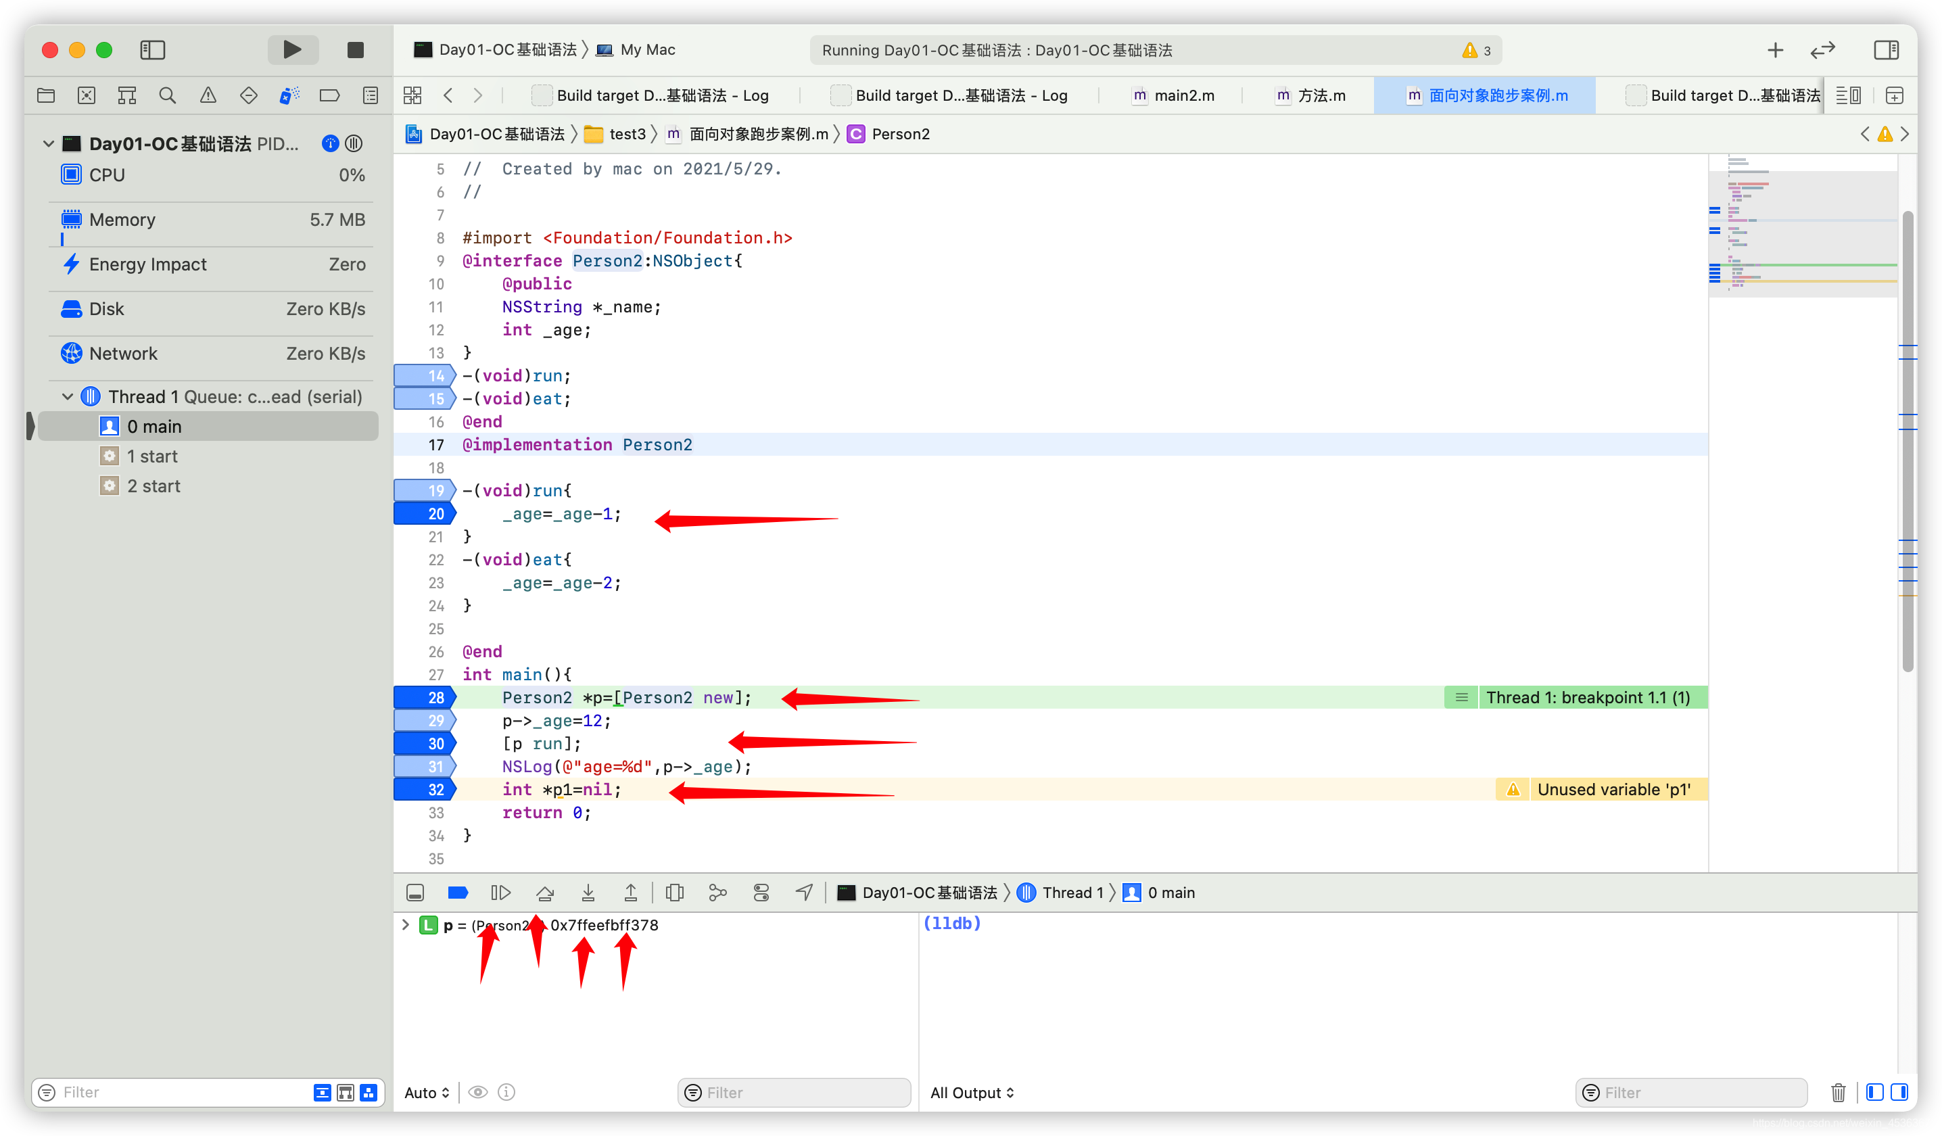
Task: Open the Debug Memory Graph tool
Action: click(717, 893)
